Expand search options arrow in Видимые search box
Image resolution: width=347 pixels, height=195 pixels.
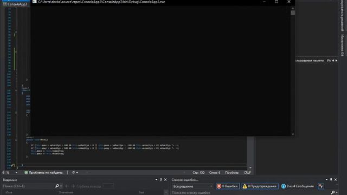61,186
